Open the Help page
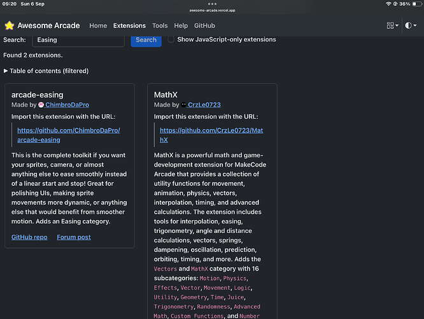Image resolution: width=424 pixels, height=319 pixels. tap(181, 26)
